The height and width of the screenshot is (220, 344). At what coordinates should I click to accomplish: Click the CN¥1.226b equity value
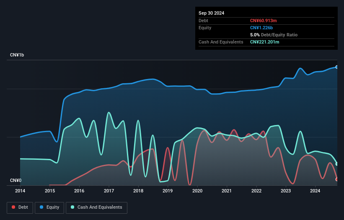pos(261,28)
